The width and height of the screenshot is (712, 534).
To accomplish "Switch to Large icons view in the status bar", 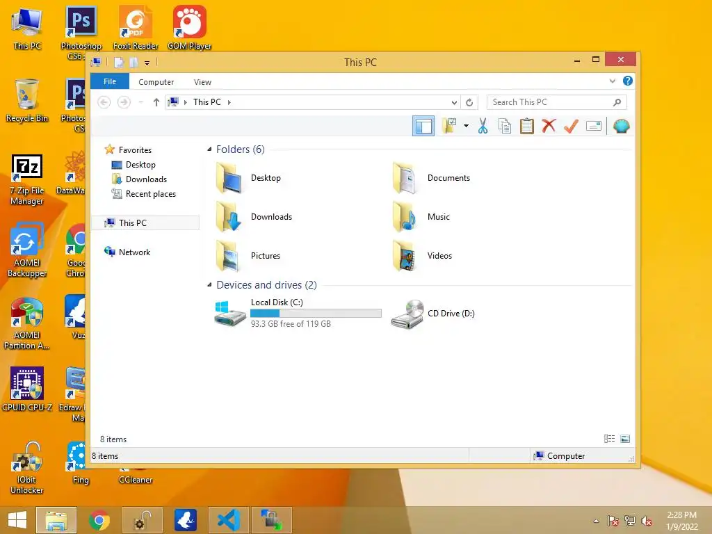I will 625,438.
